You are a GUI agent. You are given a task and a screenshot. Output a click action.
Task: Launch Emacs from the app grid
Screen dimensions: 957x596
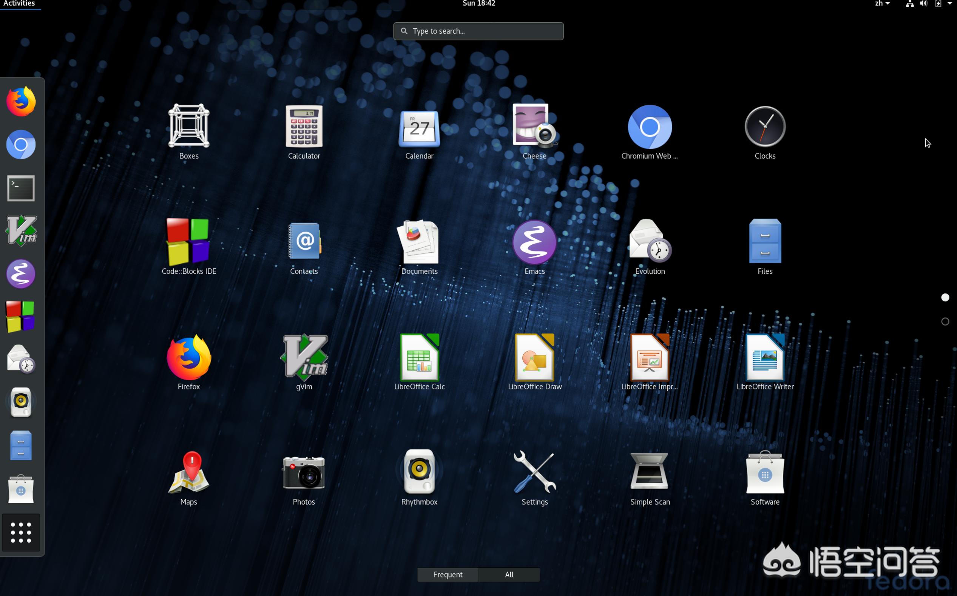pos(534,247)
